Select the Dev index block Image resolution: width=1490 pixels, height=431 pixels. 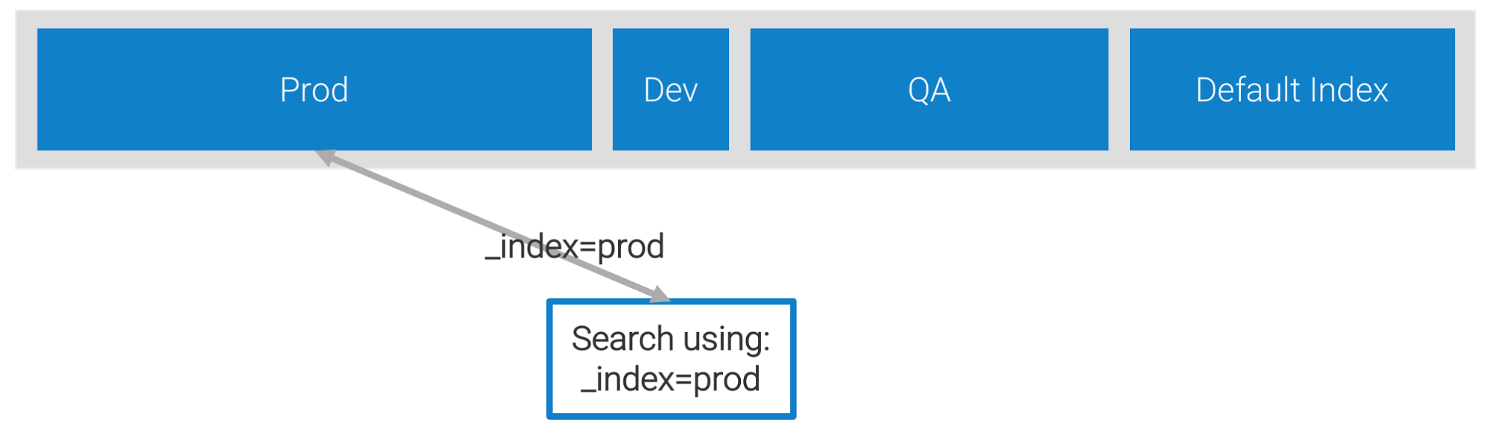(670, 89)
